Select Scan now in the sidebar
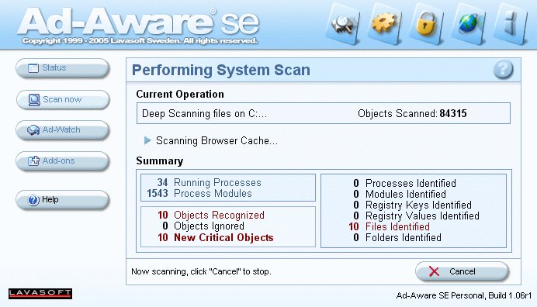The width and height of the screenshot is (537, 307). [63, 99]
